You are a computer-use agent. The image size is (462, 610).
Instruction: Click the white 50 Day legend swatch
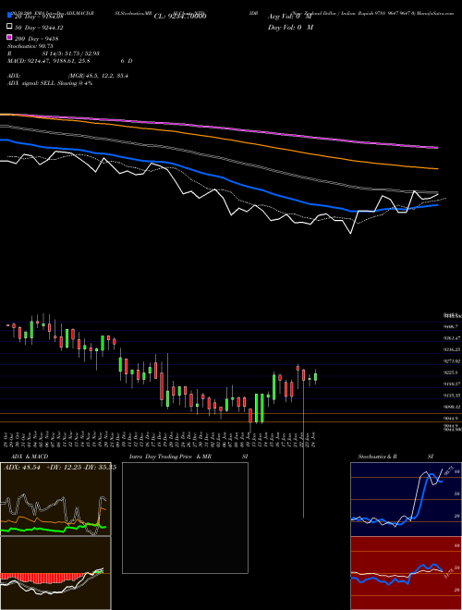(9, 27)
